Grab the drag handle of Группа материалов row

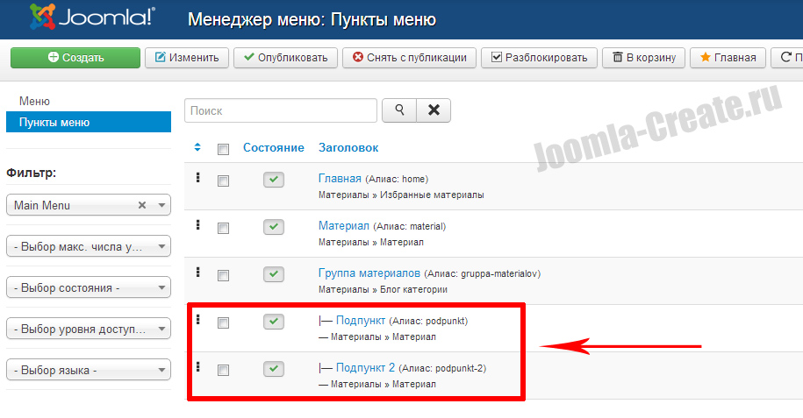[x=198, y=273]
